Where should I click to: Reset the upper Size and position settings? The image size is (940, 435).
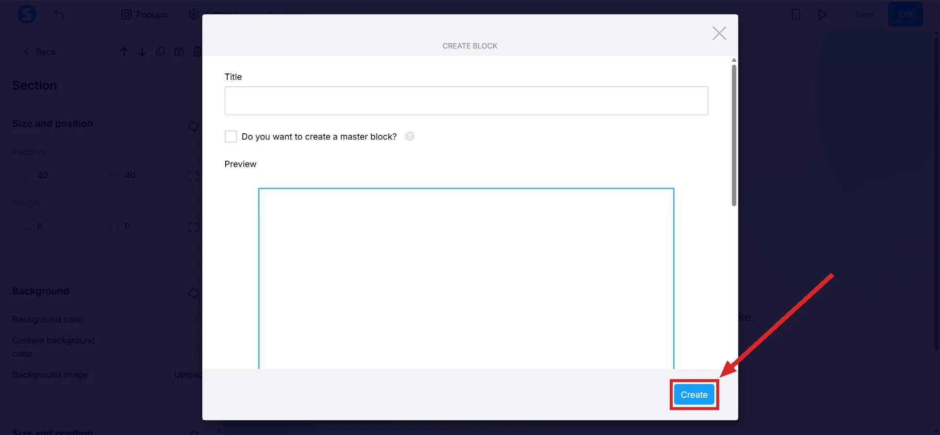pos(194,126)
